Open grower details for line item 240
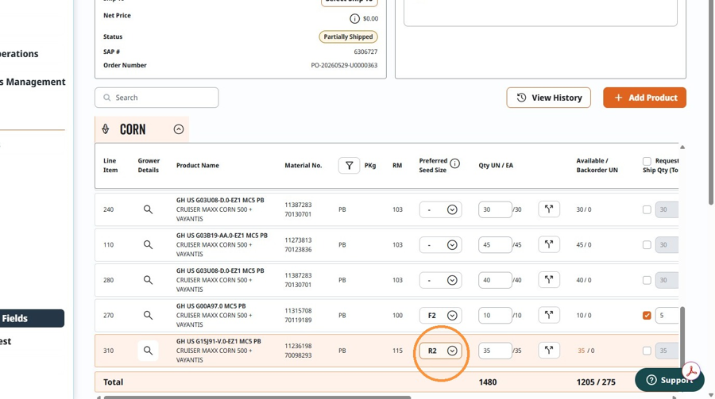 (148, 209)
